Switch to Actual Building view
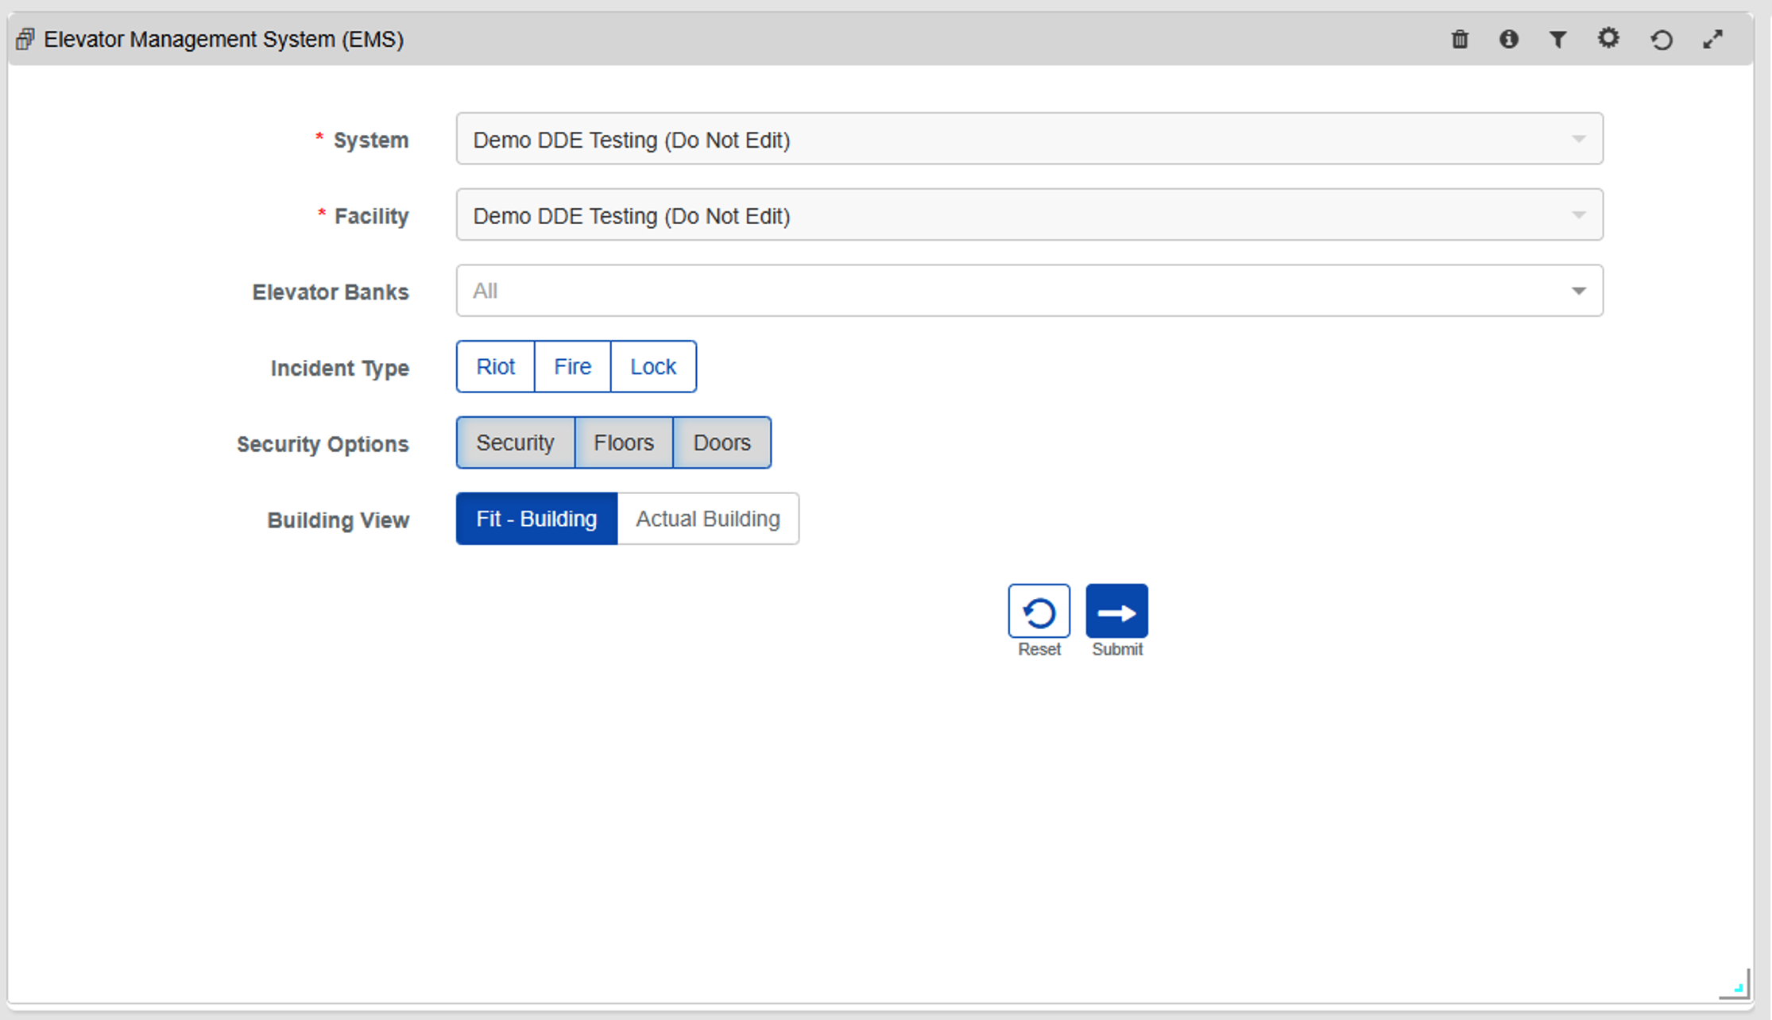This screenshot has width=1772, height=1020. point(707,519)
